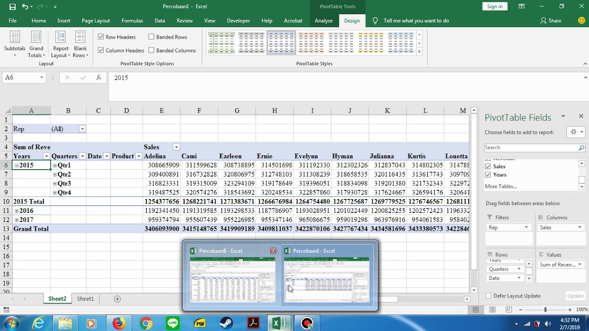Apply the first green PivotTable style

tap(221, 42)
